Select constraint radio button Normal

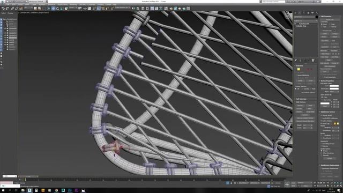coord(330,27)
